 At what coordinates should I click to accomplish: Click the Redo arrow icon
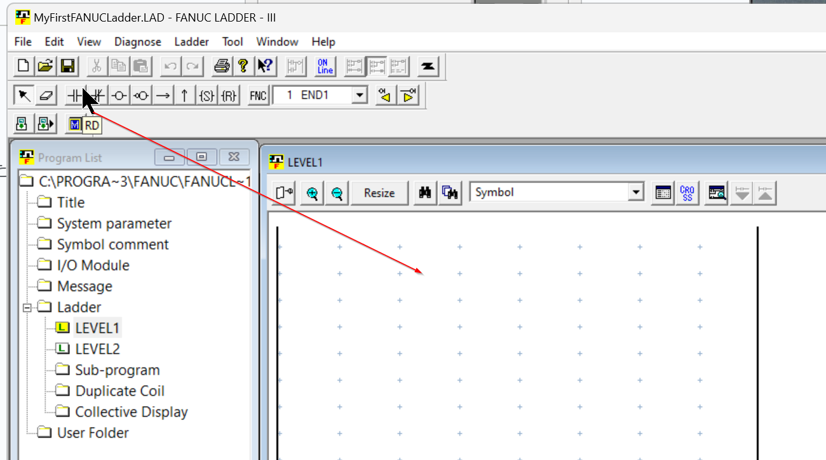[191, 65]
